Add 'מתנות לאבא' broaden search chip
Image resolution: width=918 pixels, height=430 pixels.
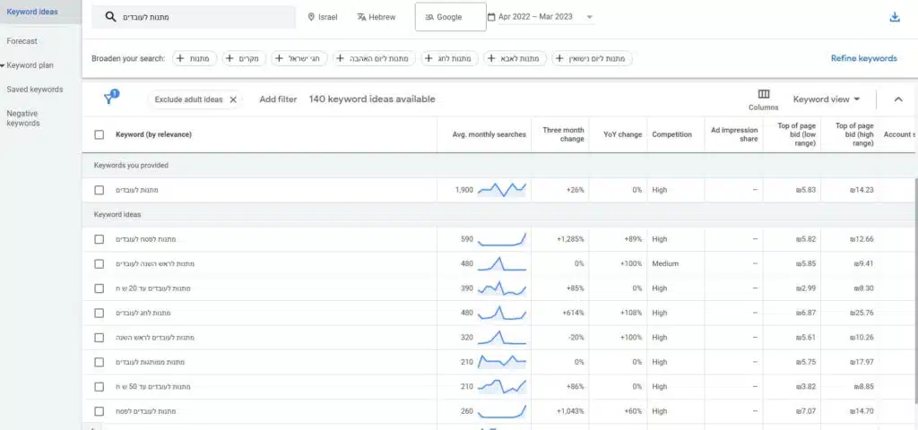point(515,58)
